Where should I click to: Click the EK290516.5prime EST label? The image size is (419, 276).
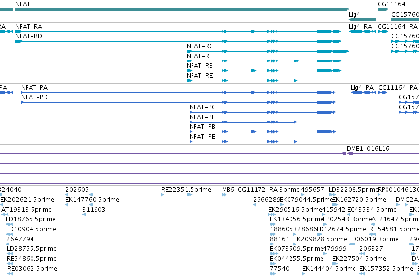pyautogui.click(x=295, y=210)
